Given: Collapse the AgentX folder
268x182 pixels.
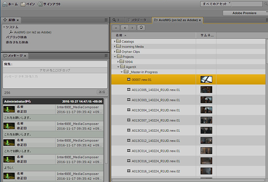Looking at the screenshot, I should 118,67.
